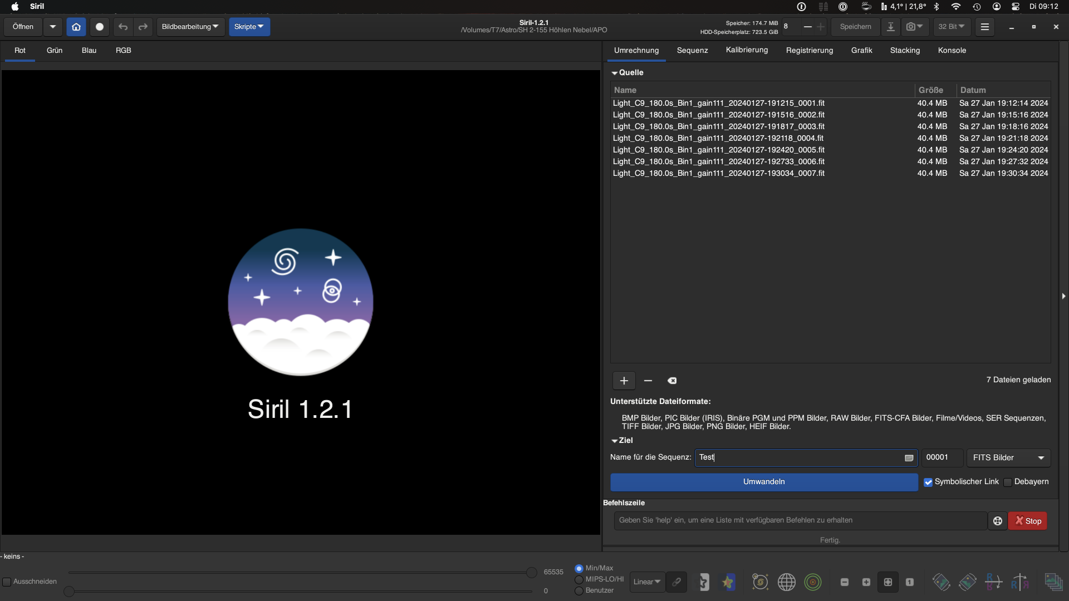1069x601 pixels.
Task: Toggle negative view icon
Action: click(704, 582)
